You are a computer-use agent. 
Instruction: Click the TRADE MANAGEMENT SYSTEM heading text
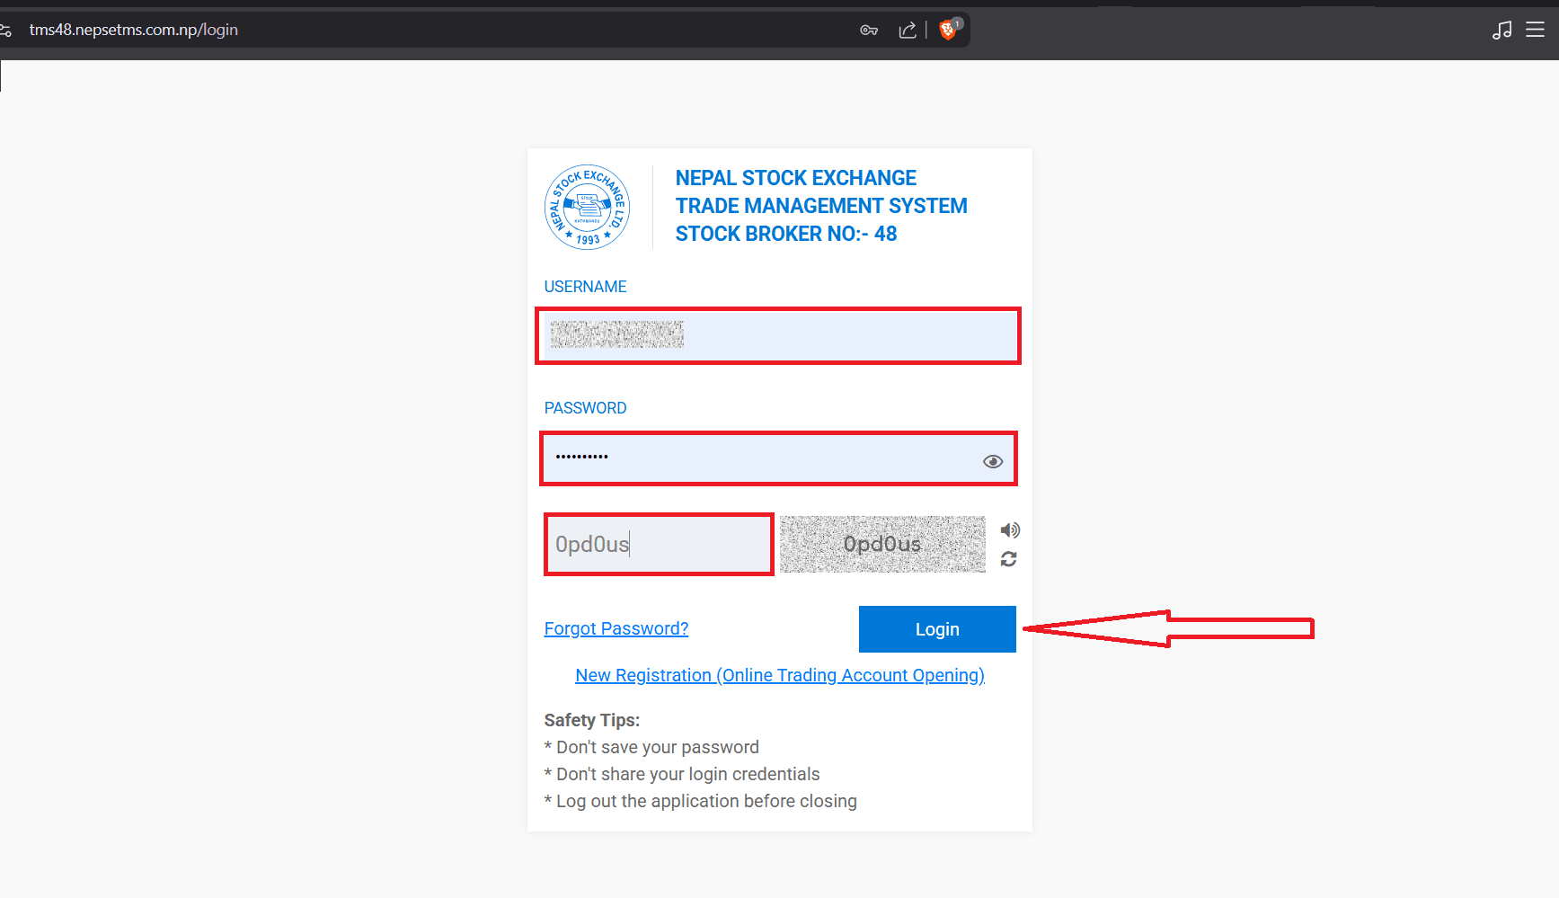click(821, 206)
